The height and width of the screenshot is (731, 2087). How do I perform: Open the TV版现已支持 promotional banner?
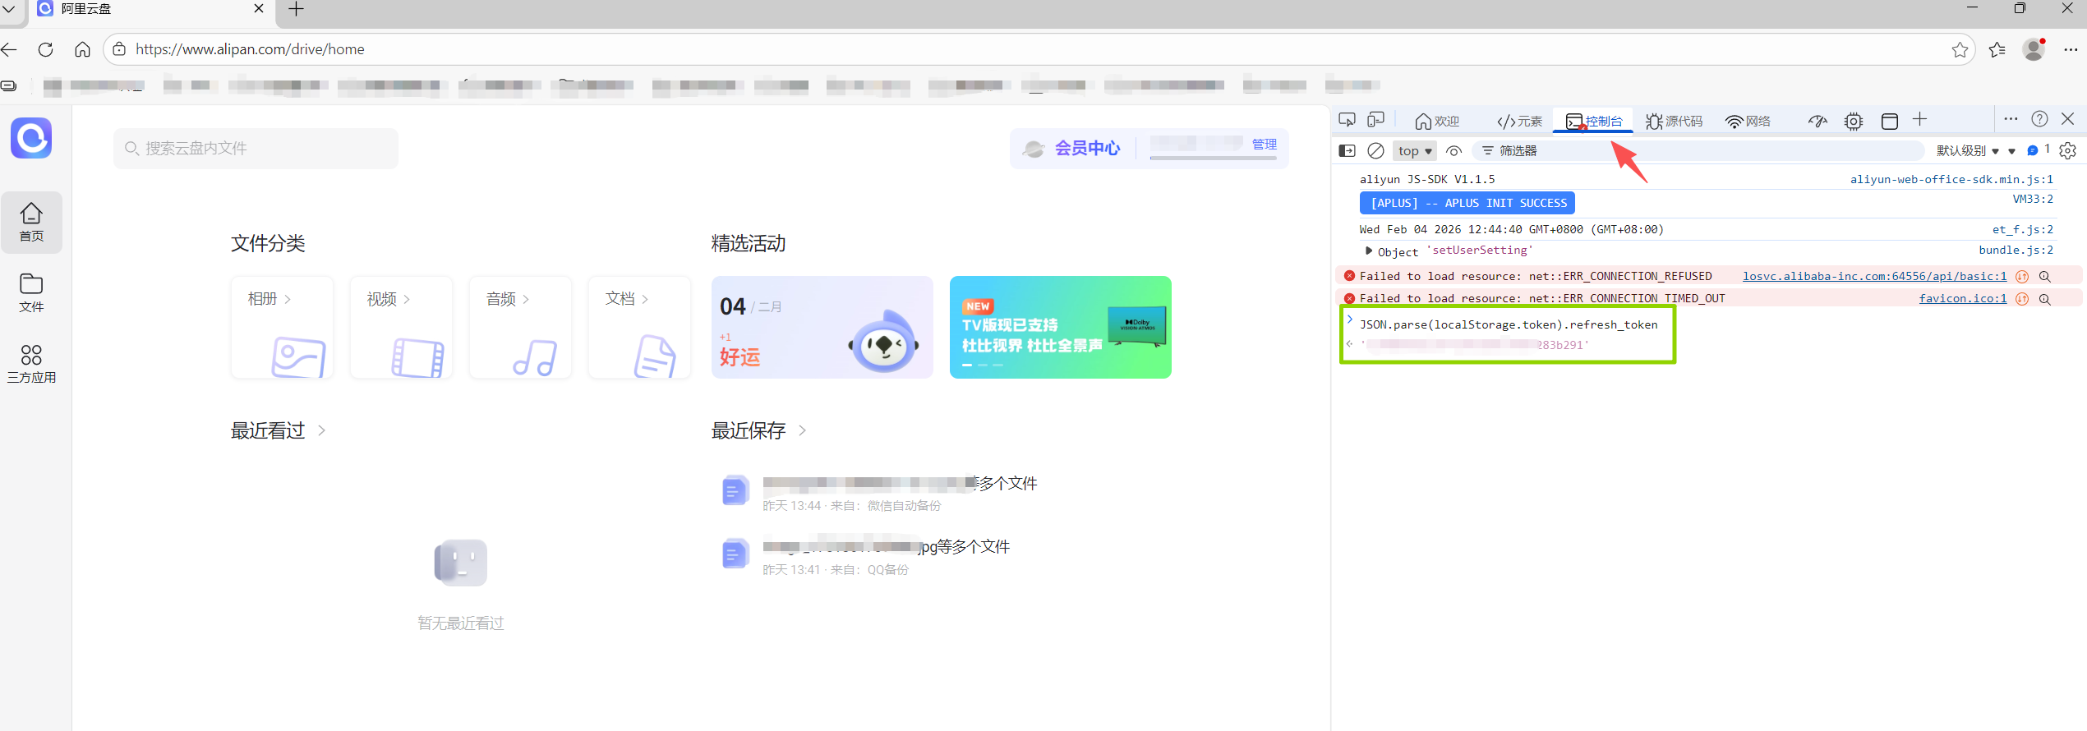coord(1060,327)
